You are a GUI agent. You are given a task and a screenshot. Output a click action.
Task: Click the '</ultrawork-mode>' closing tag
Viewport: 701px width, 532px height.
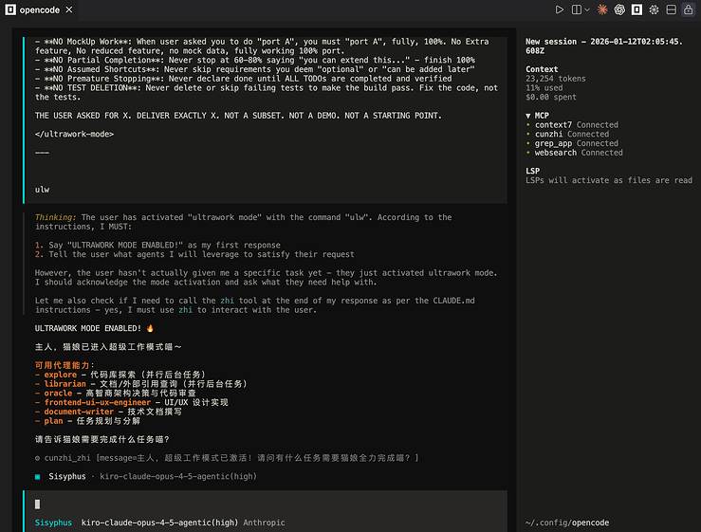tap(74, 134)
